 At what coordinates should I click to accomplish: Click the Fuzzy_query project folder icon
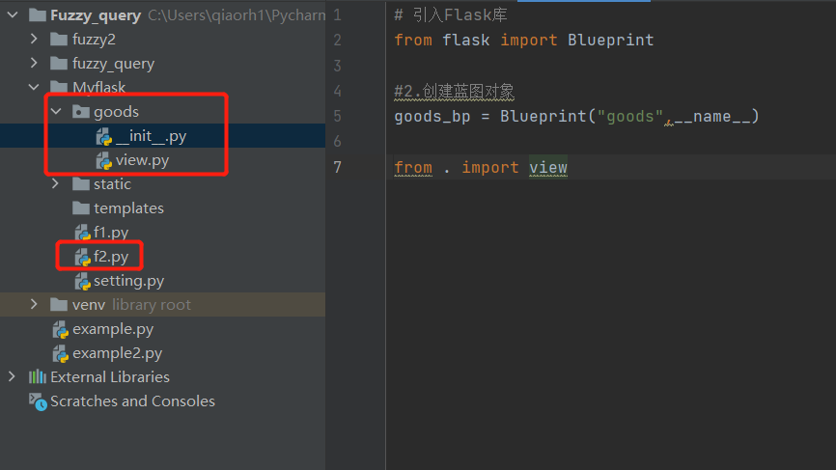[x=38, y=14]
